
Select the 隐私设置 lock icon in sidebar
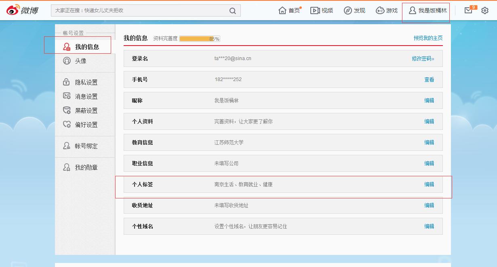(x=67, y=81)
